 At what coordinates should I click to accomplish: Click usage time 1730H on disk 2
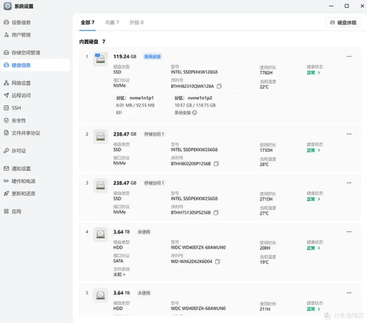(266, 150)
